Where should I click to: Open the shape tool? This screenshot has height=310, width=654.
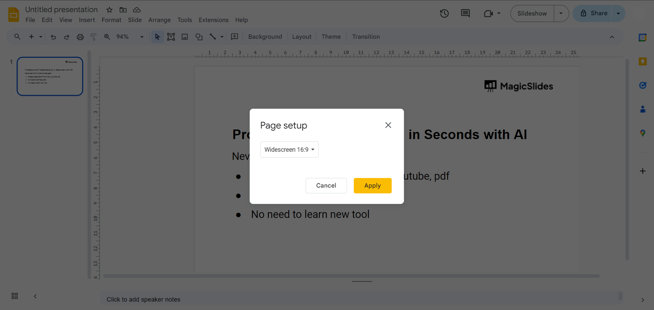coord(199,37)
